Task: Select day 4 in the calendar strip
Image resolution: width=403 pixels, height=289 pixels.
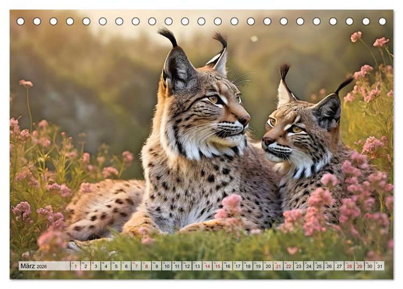Action: point(106,266)
